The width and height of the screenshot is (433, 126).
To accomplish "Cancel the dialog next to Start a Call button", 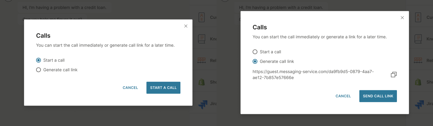I will point(130,88).
